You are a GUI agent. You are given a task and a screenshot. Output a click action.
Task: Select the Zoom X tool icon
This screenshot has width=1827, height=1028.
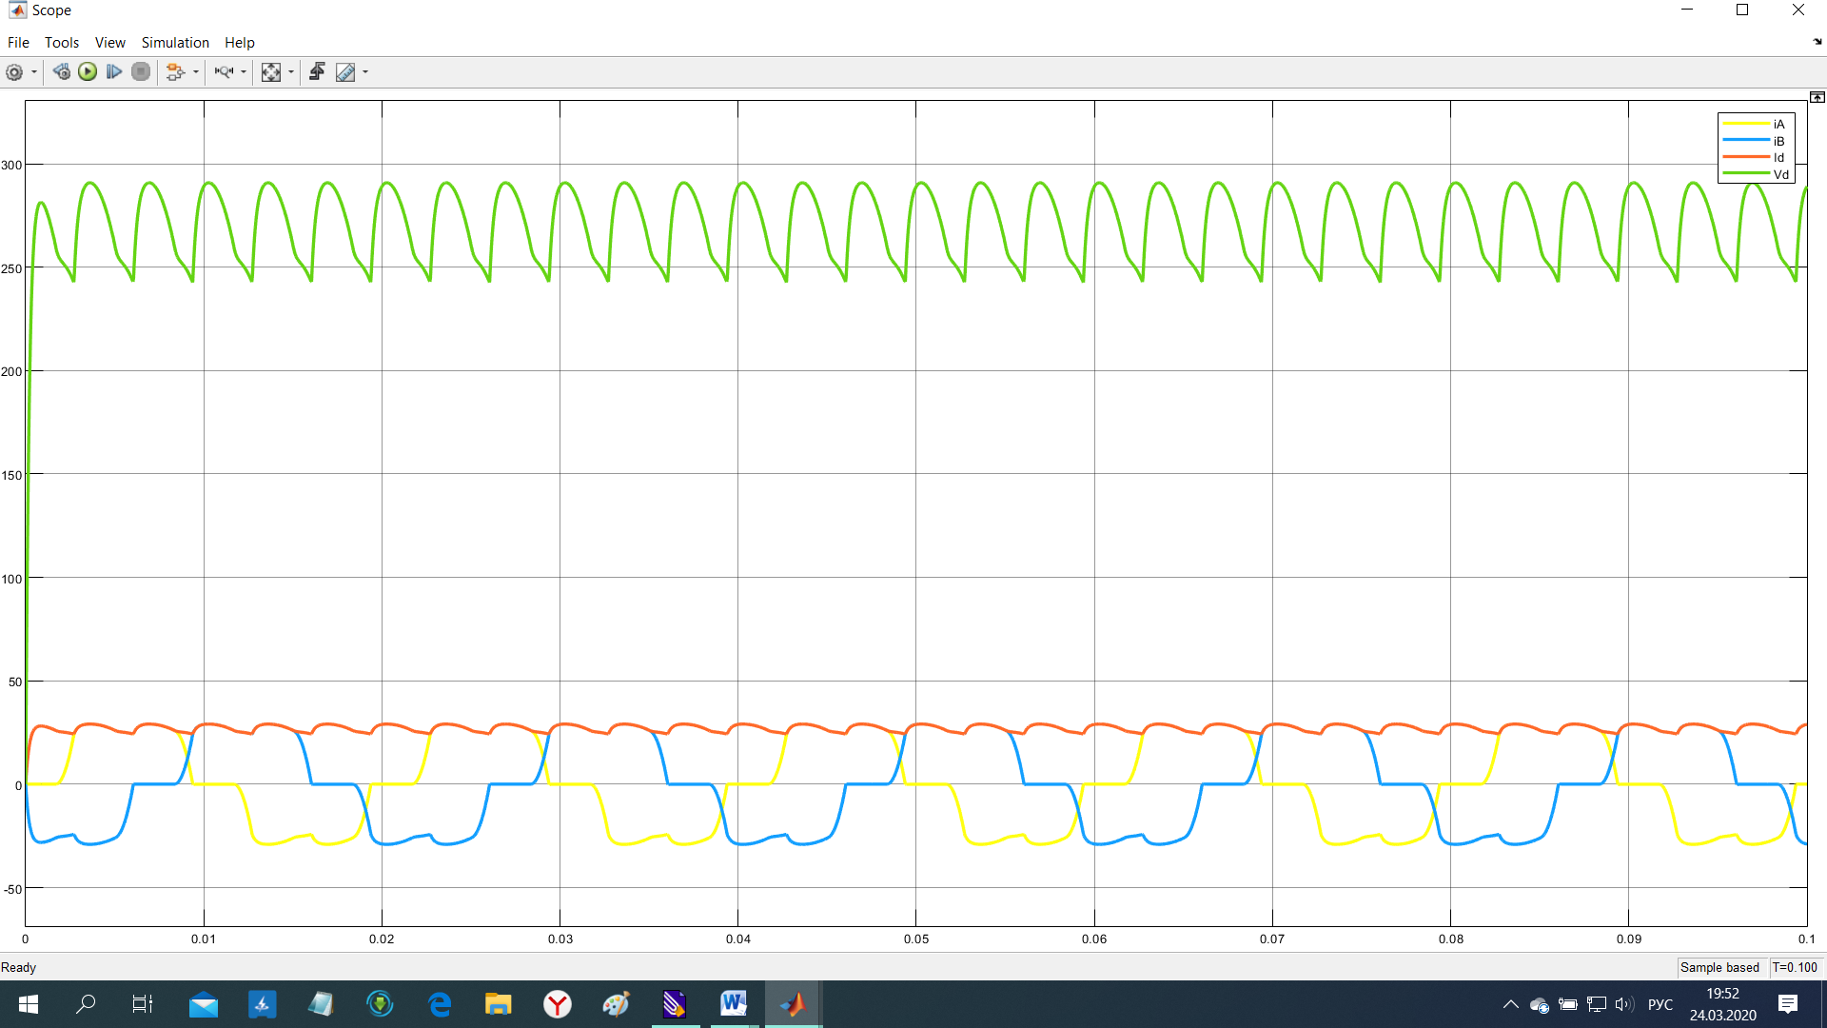pos(224,72)
